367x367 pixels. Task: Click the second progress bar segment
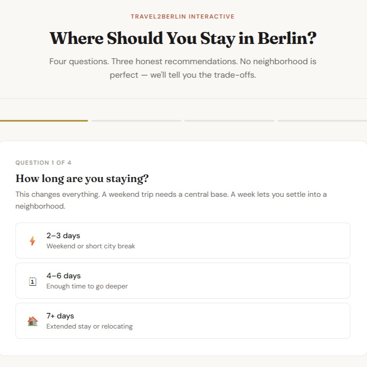tap(136, 121)
